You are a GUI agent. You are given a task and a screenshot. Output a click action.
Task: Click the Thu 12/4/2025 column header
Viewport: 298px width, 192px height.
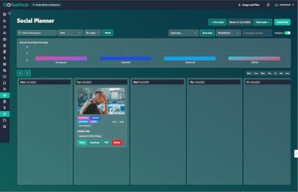pyautogui.click(x=215, y=82)
